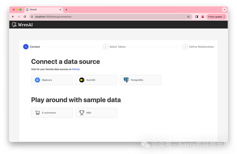Click the WrenAI logo in header

(x=22, y=25)
